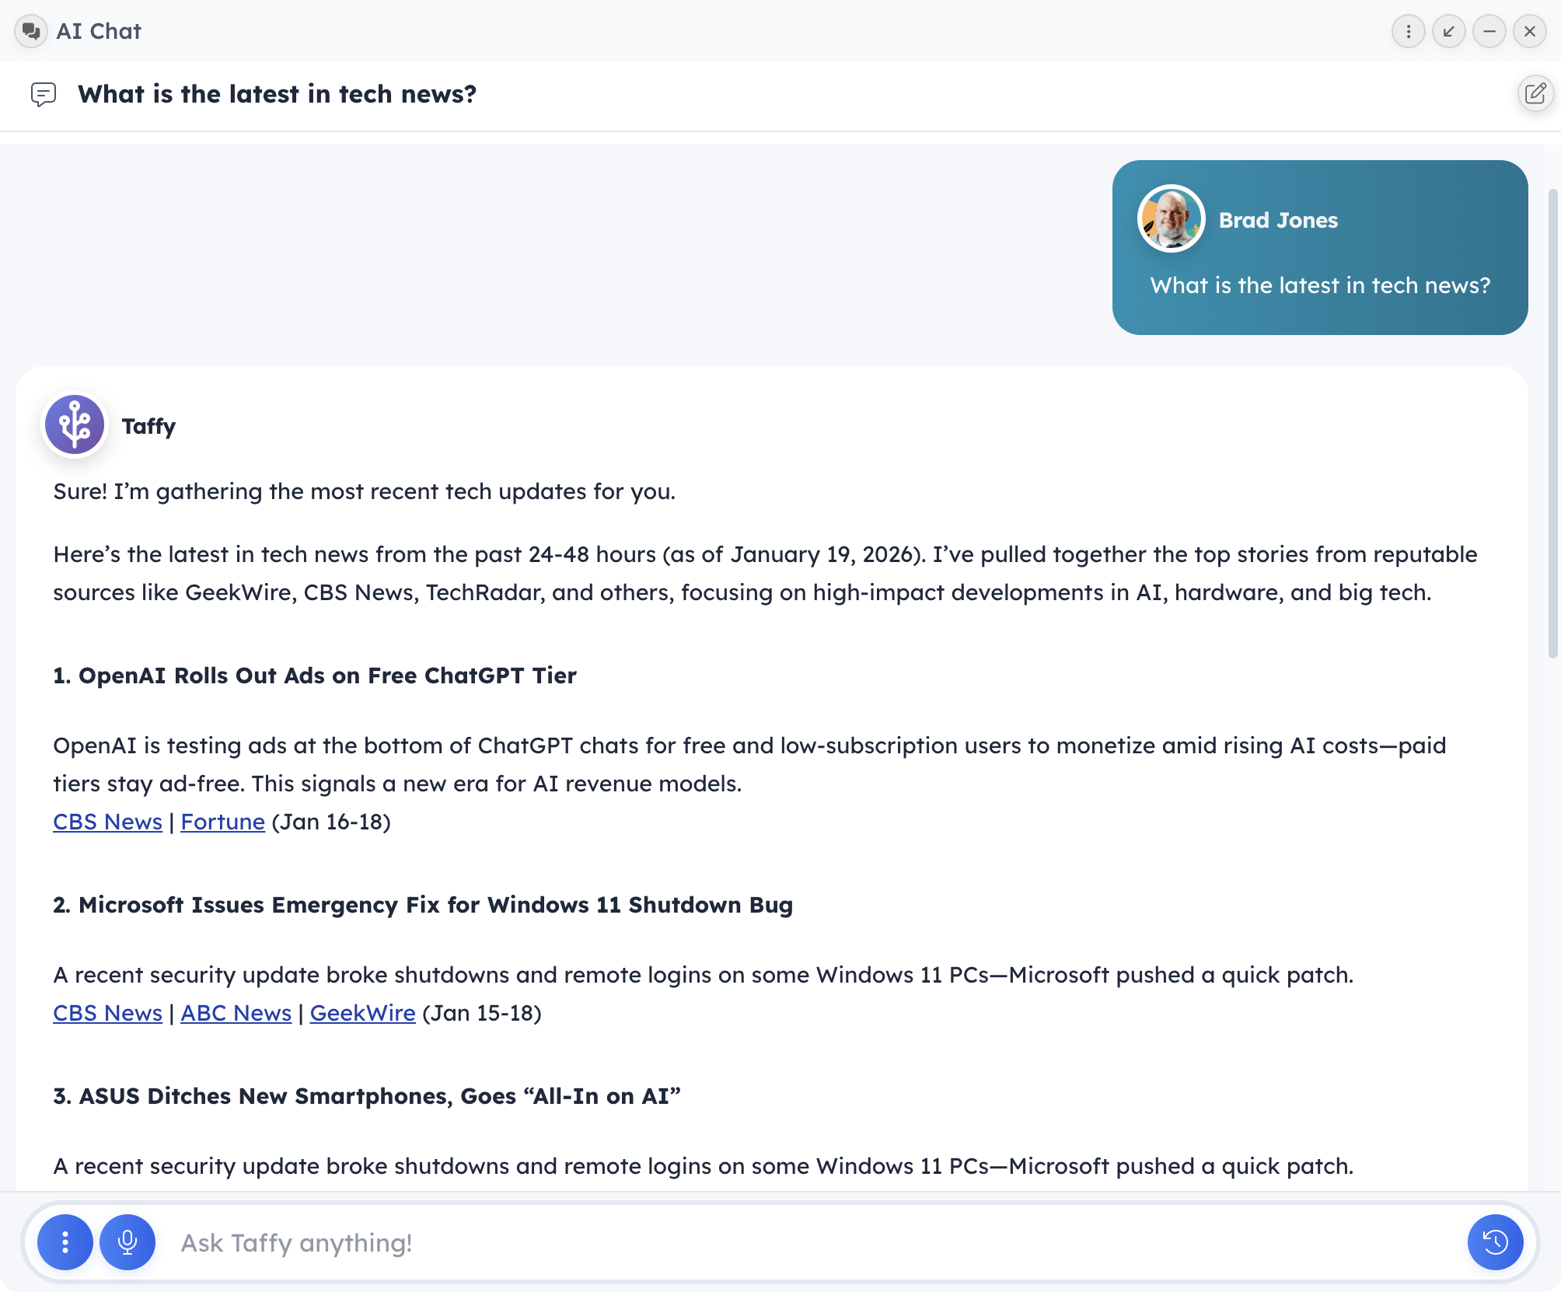
Task: Open the GeekWire source link
Action: click(362, 1013)
